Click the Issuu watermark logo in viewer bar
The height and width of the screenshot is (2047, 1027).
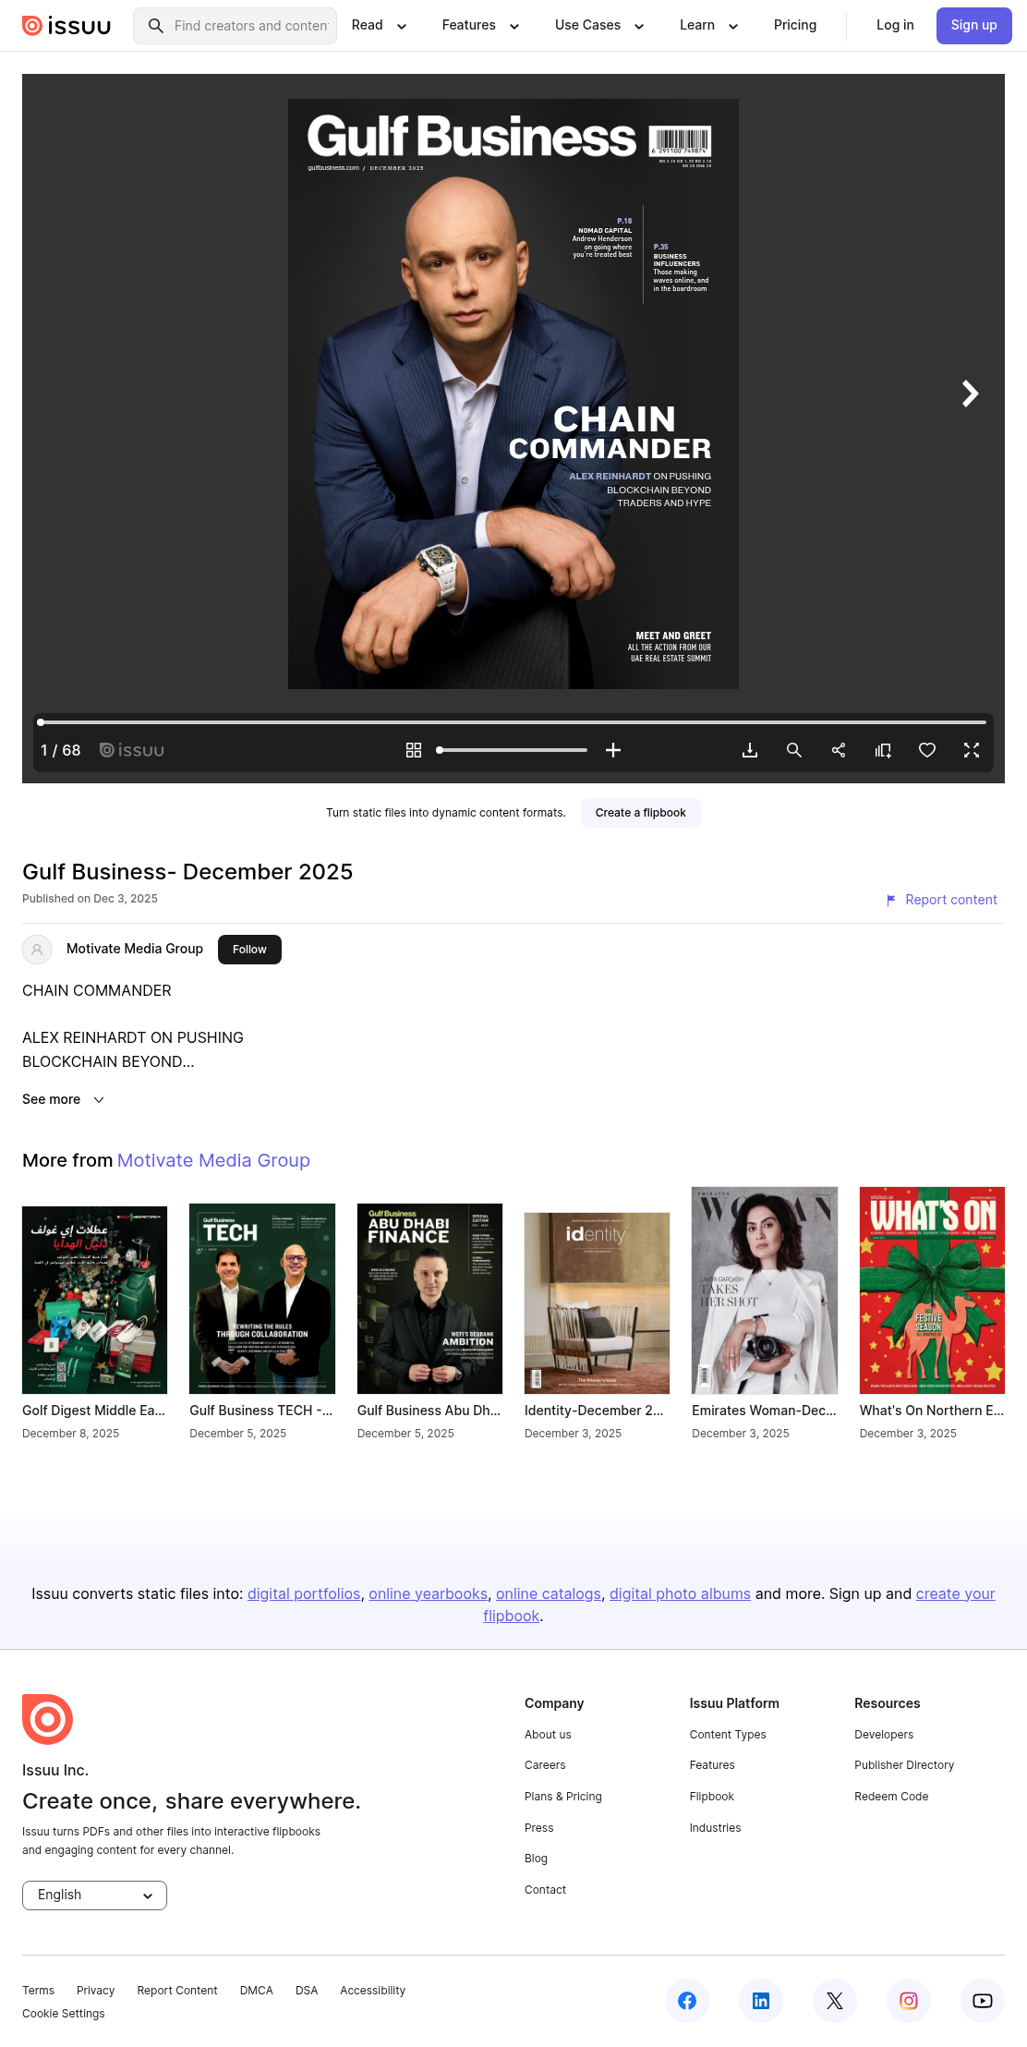point(132,750)
